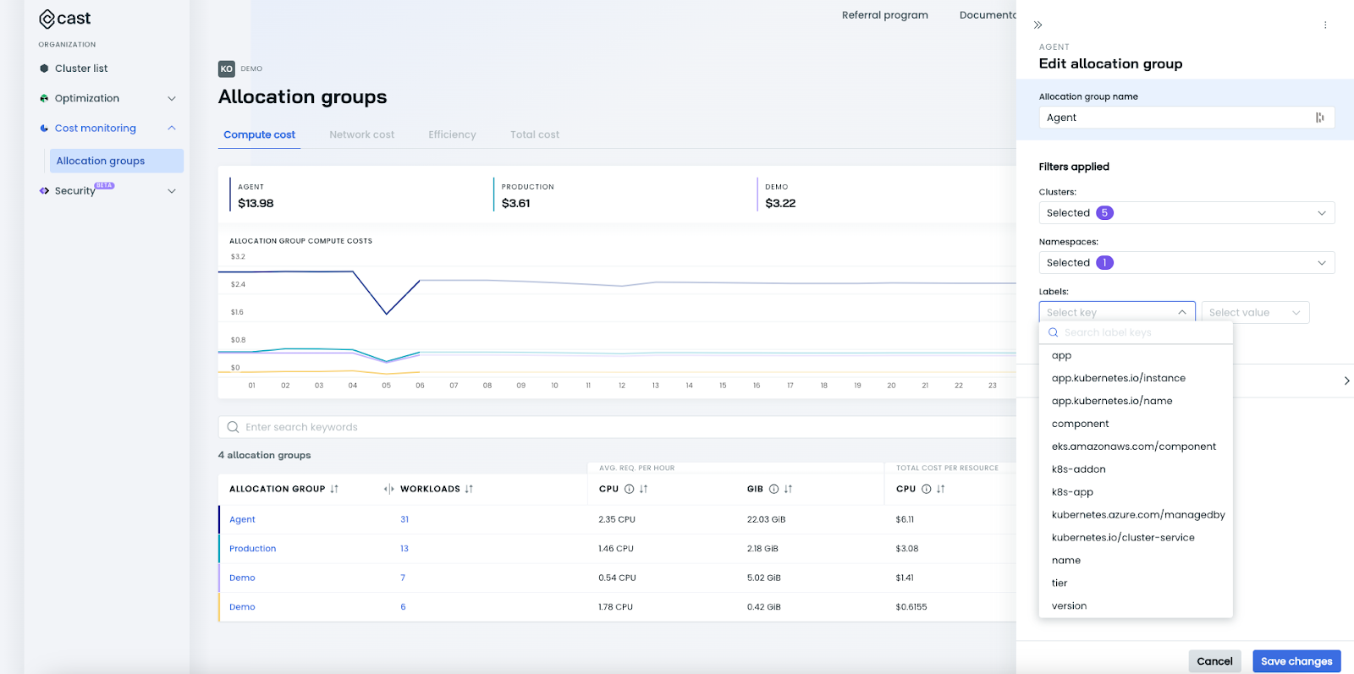The width and height of the screenshot is (1354, 674).
Task: Click Cancel button
Action: (1214, 661)
